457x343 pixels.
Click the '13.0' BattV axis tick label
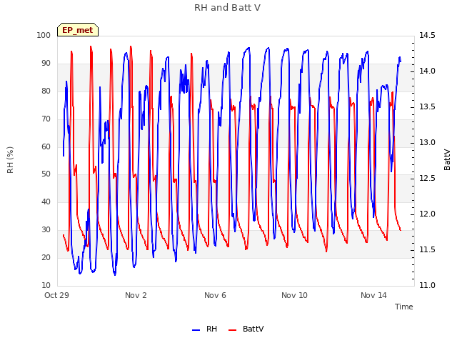pyautogui.click(x=427, y=143)
